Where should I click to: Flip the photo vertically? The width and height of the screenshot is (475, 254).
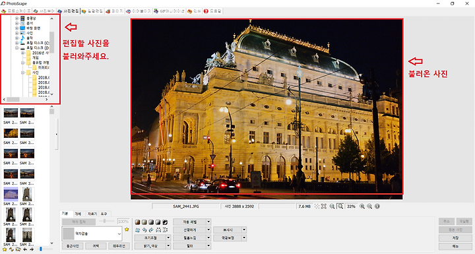[x=165, y=230]
